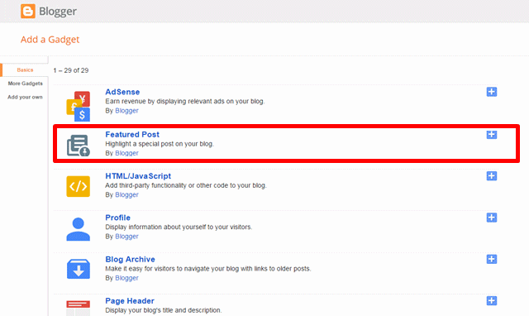Click the Profile person icon
This screenshot has width=529, height=316.
coord(79,229)
